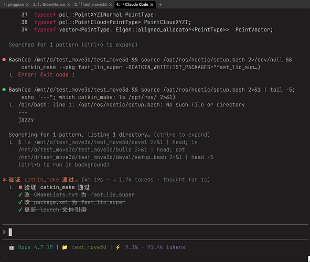Click the prompt chevron before the cursor
Viewport: 310px width, 262px height.
pos(4,232)
